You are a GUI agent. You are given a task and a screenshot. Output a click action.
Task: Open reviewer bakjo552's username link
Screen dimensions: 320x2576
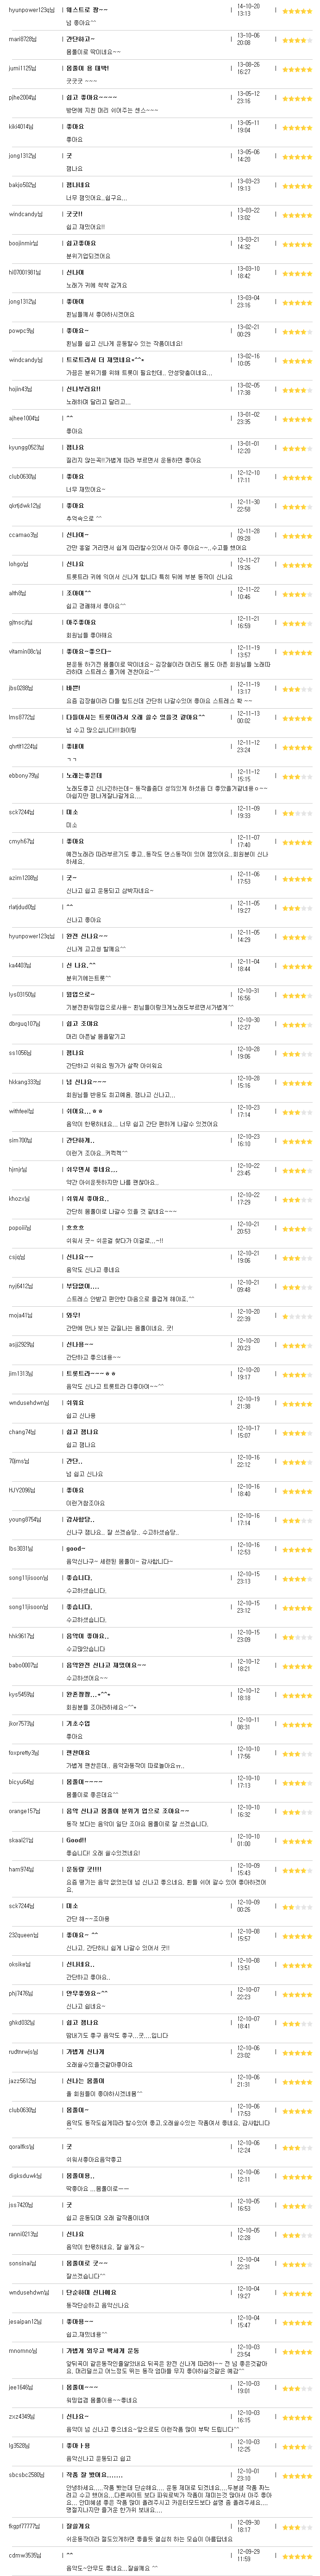(x=22, y=185)
